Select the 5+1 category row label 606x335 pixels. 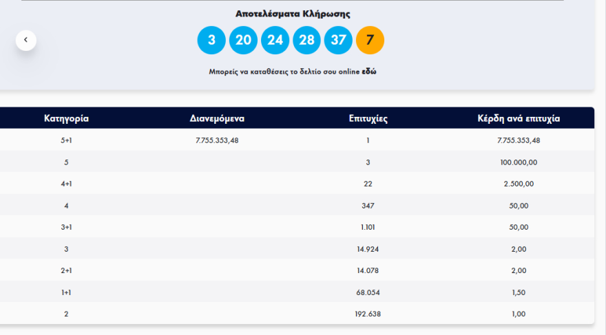66,140
